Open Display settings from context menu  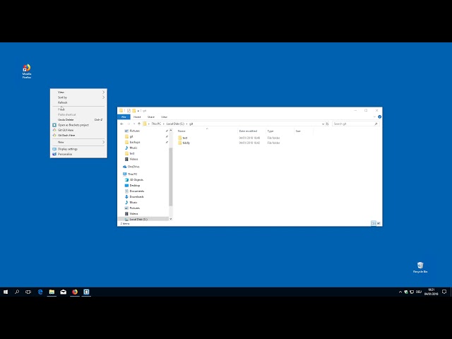78,149
